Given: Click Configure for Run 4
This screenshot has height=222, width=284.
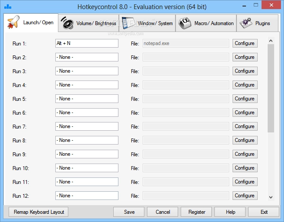Looking at the screenshot, I should [245, 85].
